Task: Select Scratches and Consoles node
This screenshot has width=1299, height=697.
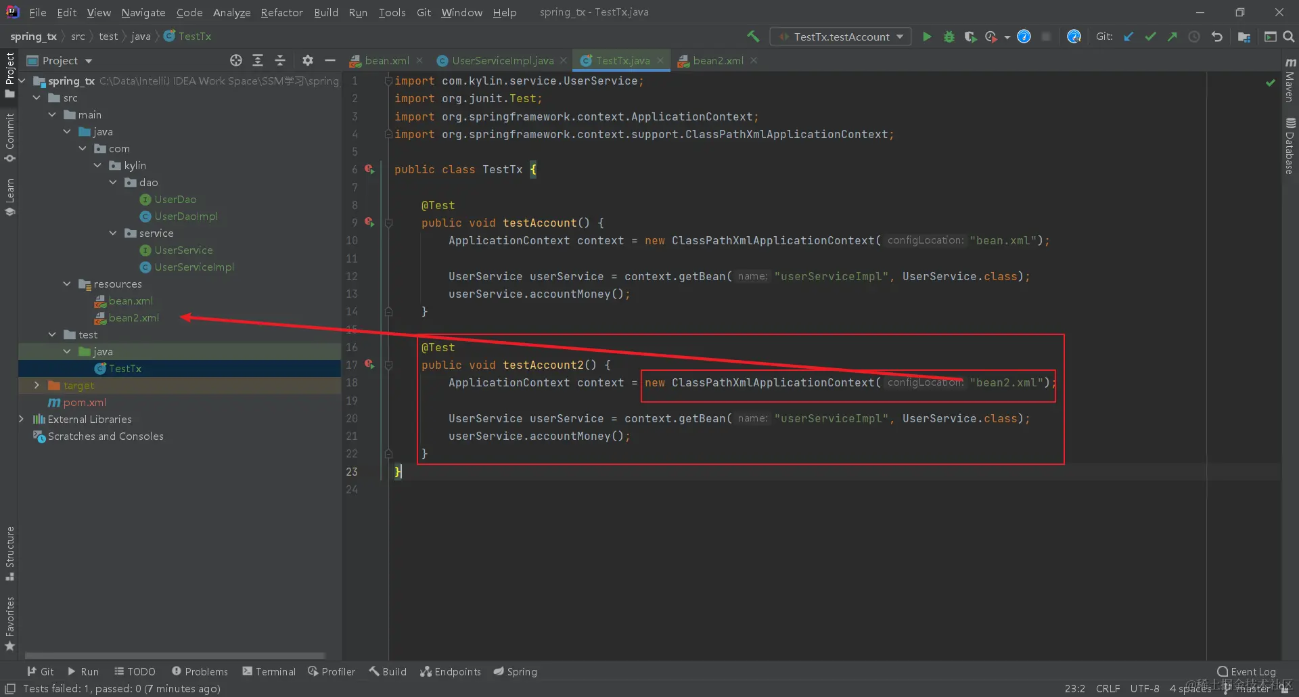Action: [106, 436]
